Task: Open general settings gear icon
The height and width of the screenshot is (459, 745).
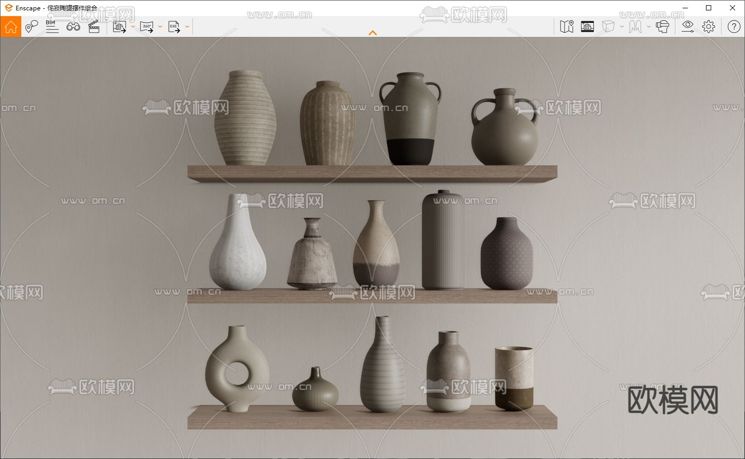Action: click(x=709, y=27)
